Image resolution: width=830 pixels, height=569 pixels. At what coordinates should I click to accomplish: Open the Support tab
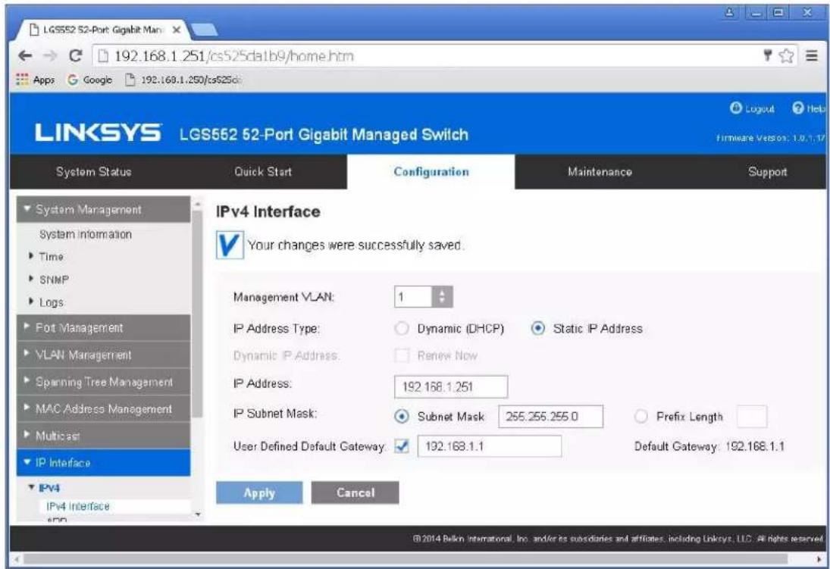[767, 171]
